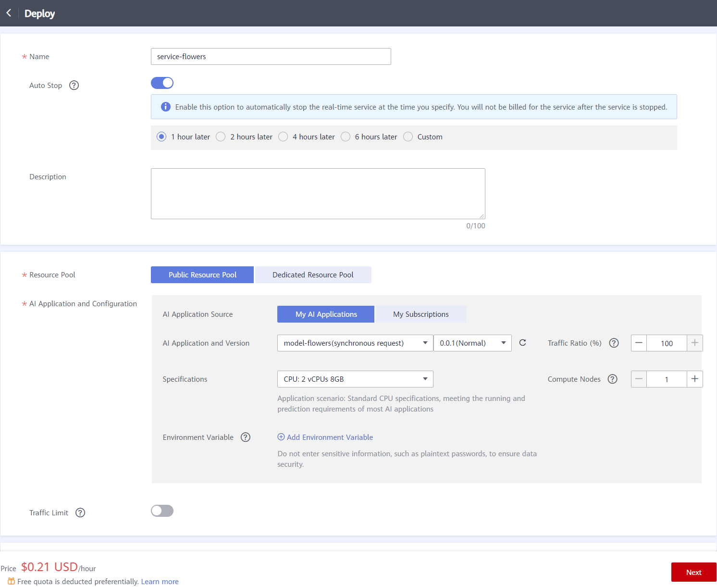Click into the Description text area

(318, 193)
